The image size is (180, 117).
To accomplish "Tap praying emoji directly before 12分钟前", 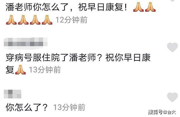I will pyautogui.click(x=47, y=20).
